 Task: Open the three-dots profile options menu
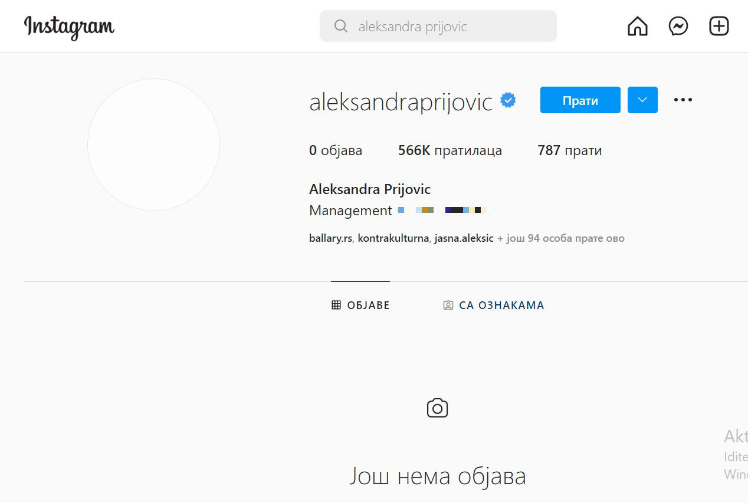pyautogui.click(x=683, y=100)
